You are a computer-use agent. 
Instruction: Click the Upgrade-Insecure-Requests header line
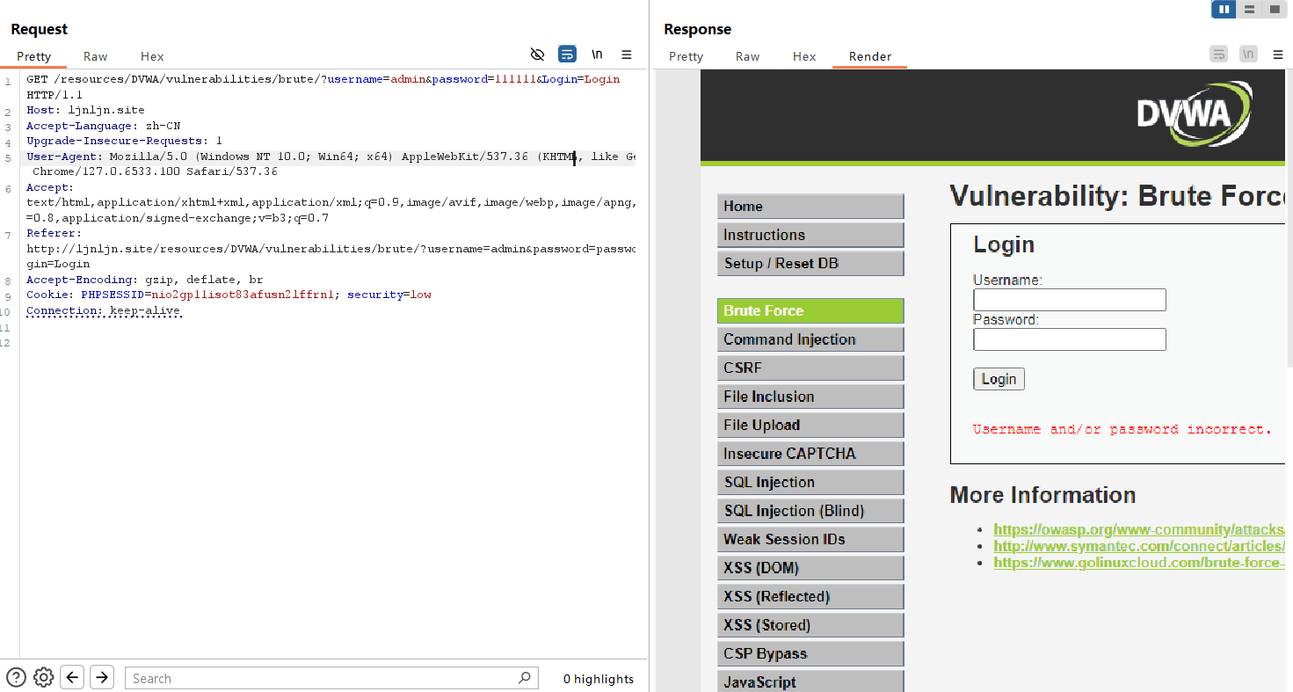(x=124, y=141)
